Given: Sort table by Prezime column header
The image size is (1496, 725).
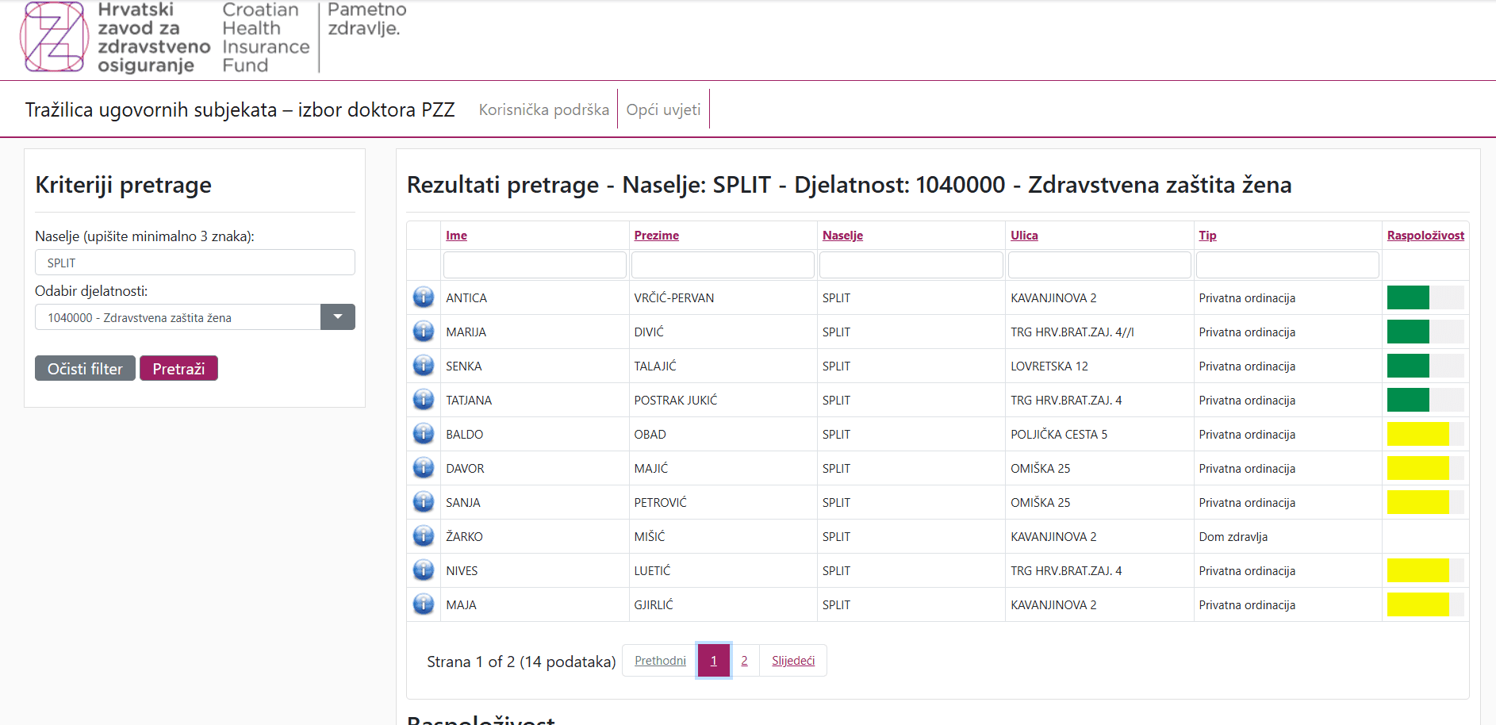Looking at the screenshot, I should pyautogui.click(x=656, y=236).
